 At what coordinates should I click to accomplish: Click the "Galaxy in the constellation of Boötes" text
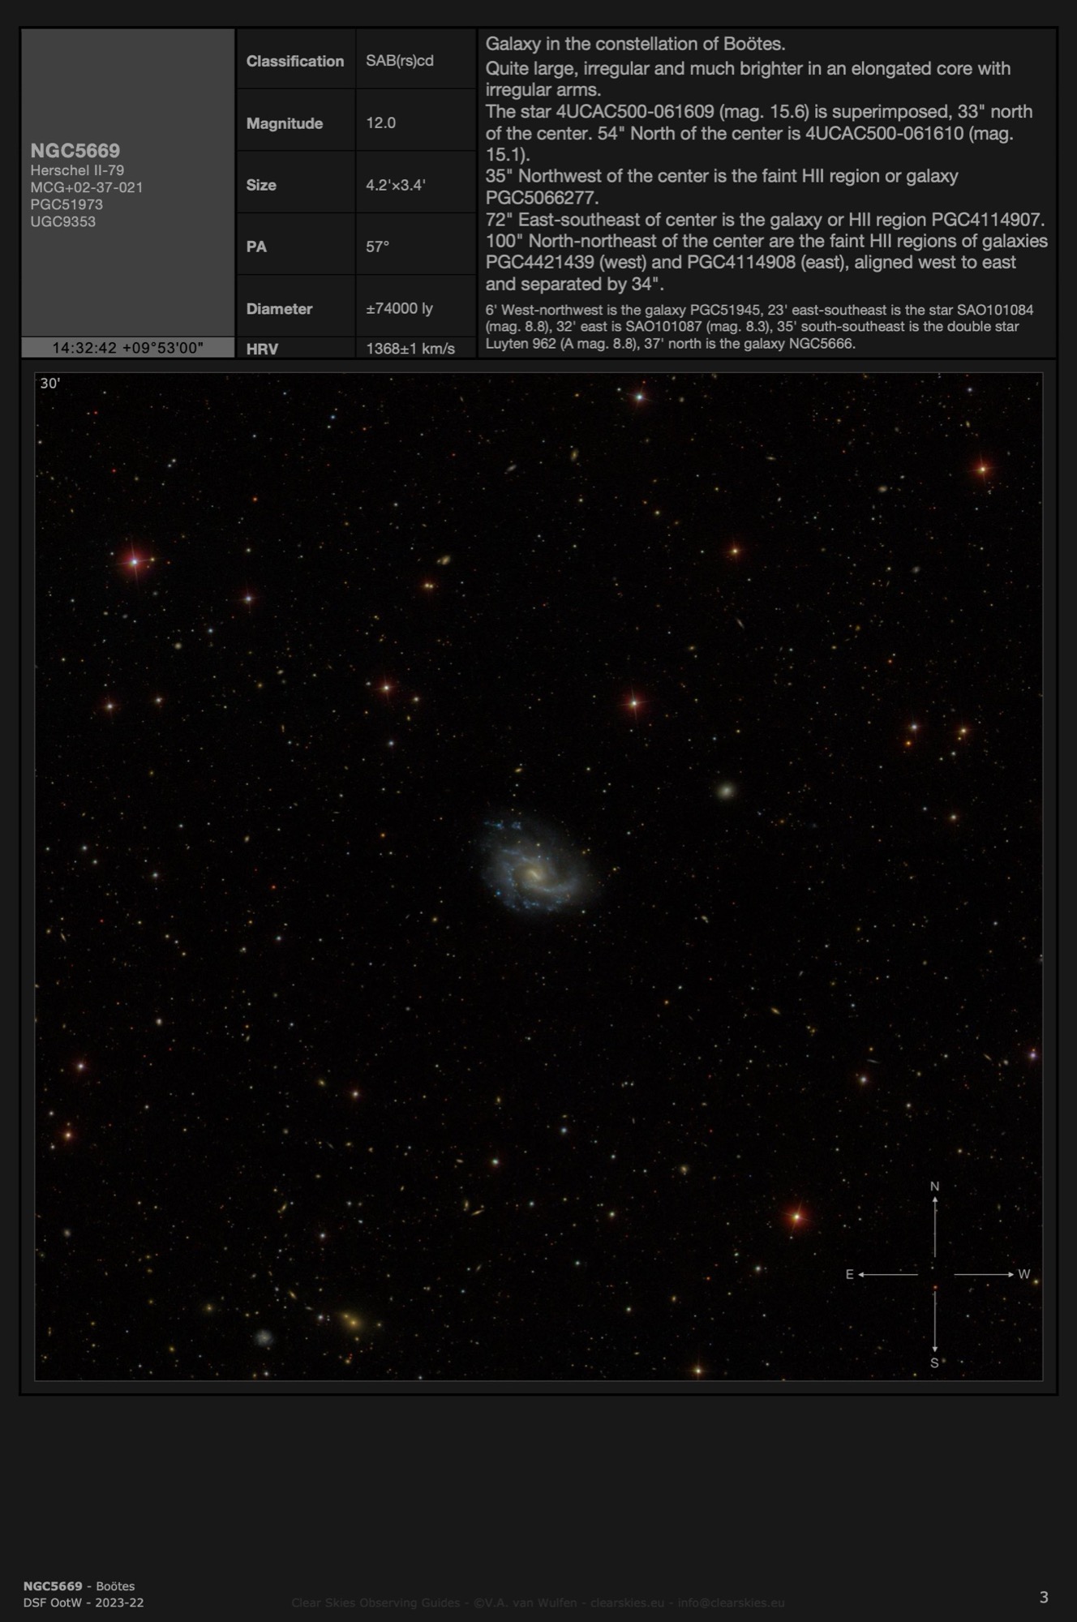coord(635,45)
